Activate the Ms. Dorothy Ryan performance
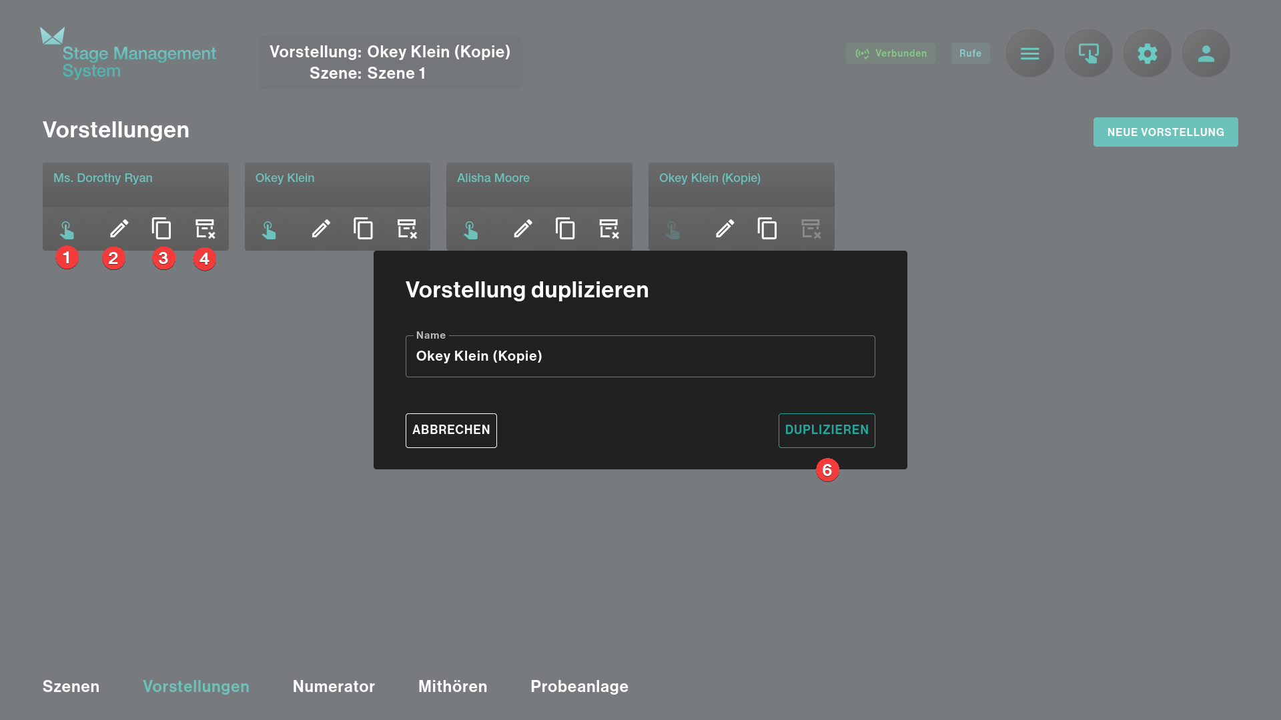1281x720 pixels. (x=67, y=229)
